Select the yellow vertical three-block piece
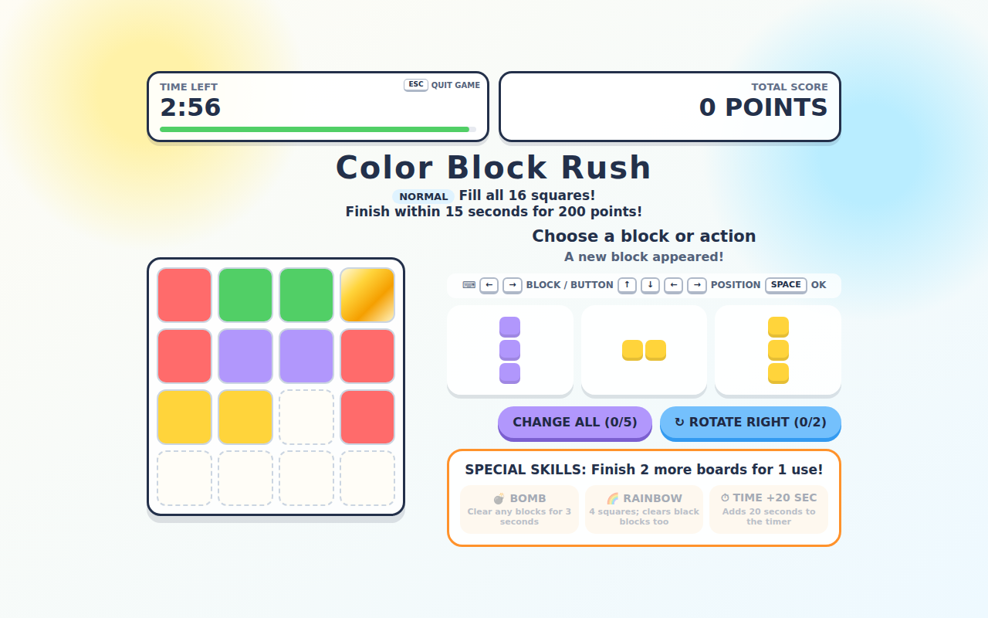 tap(778, 350)
